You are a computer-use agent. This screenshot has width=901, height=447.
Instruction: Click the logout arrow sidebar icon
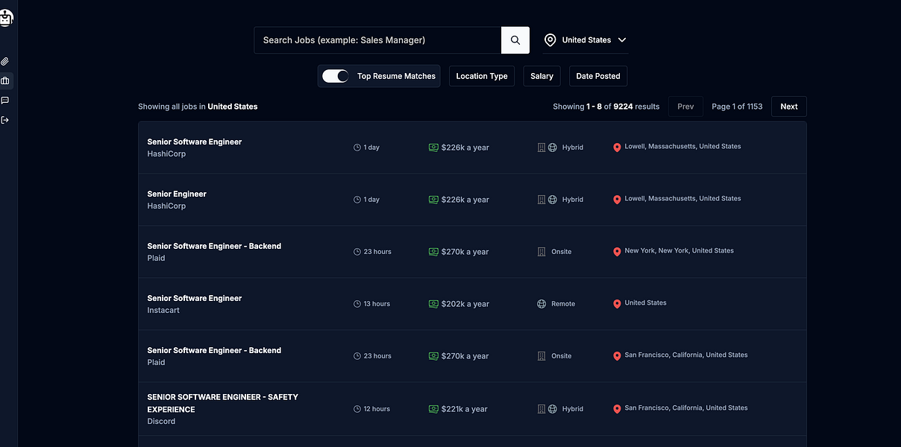5,119
